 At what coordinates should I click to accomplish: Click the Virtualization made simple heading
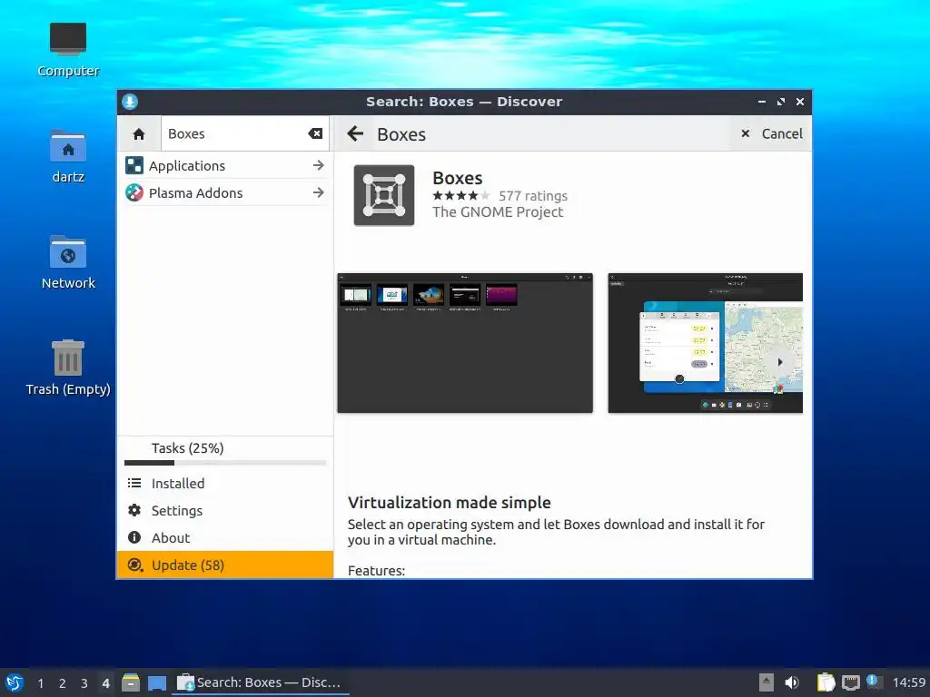click(449, 503)
